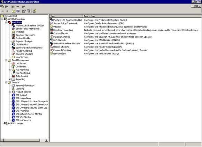This screenshot has height=147, width=202.
Task: Open the GFI Support web link icon
Action: [13, 95]
